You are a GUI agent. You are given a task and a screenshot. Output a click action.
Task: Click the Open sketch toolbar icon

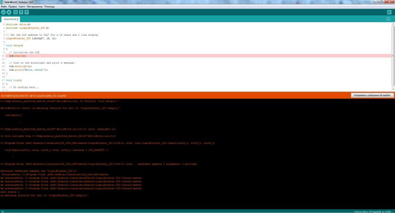pyautogui.click(x=21, y=12)
